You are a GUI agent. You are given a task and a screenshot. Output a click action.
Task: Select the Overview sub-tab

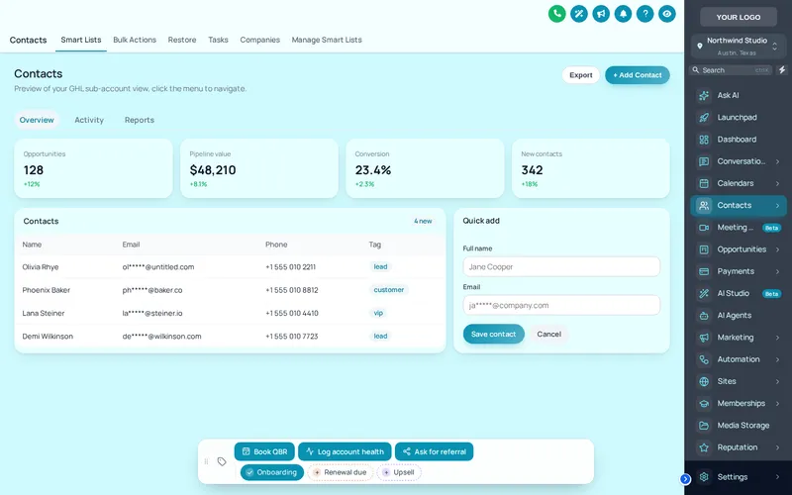click(x=37, y=120)
